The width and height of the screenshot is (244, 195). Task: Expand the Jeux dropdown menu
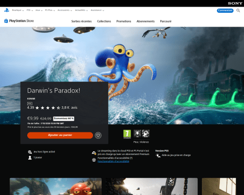39,10
